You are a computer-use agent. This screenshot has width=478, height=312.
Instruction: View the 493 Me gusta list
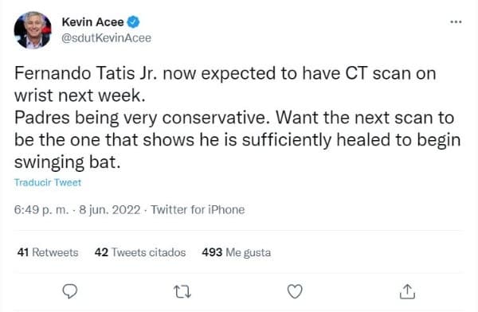coord(237,252)
